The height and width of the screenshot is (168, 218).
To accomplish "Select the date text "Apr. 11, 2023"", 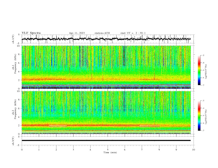I will click(77, 33).
